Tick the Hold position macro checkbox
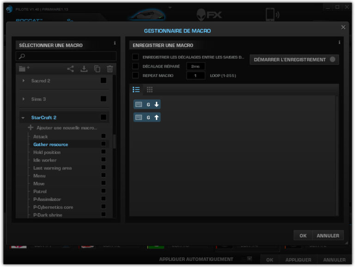Screen dimensions: 355x267 point(104,152)
